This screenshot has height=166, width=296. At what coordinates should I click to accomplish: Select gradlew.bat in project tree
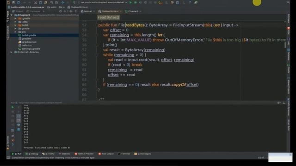[x=29, y=42]
